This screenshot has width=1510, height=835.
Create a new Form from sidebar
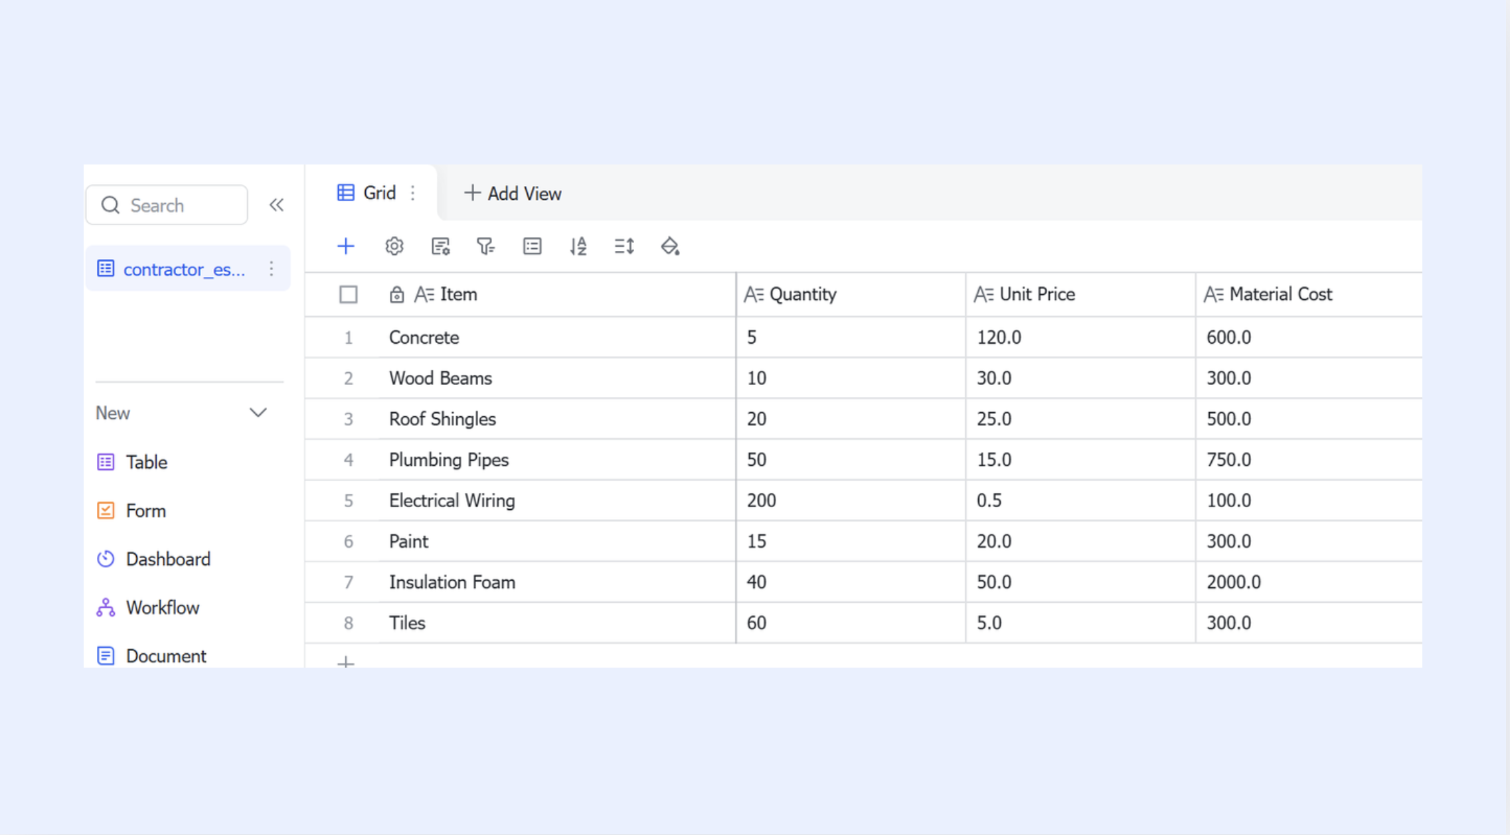click(131, 510)
